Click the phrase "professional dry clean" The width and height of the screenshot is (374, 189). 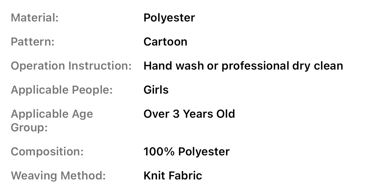(282, 66)
